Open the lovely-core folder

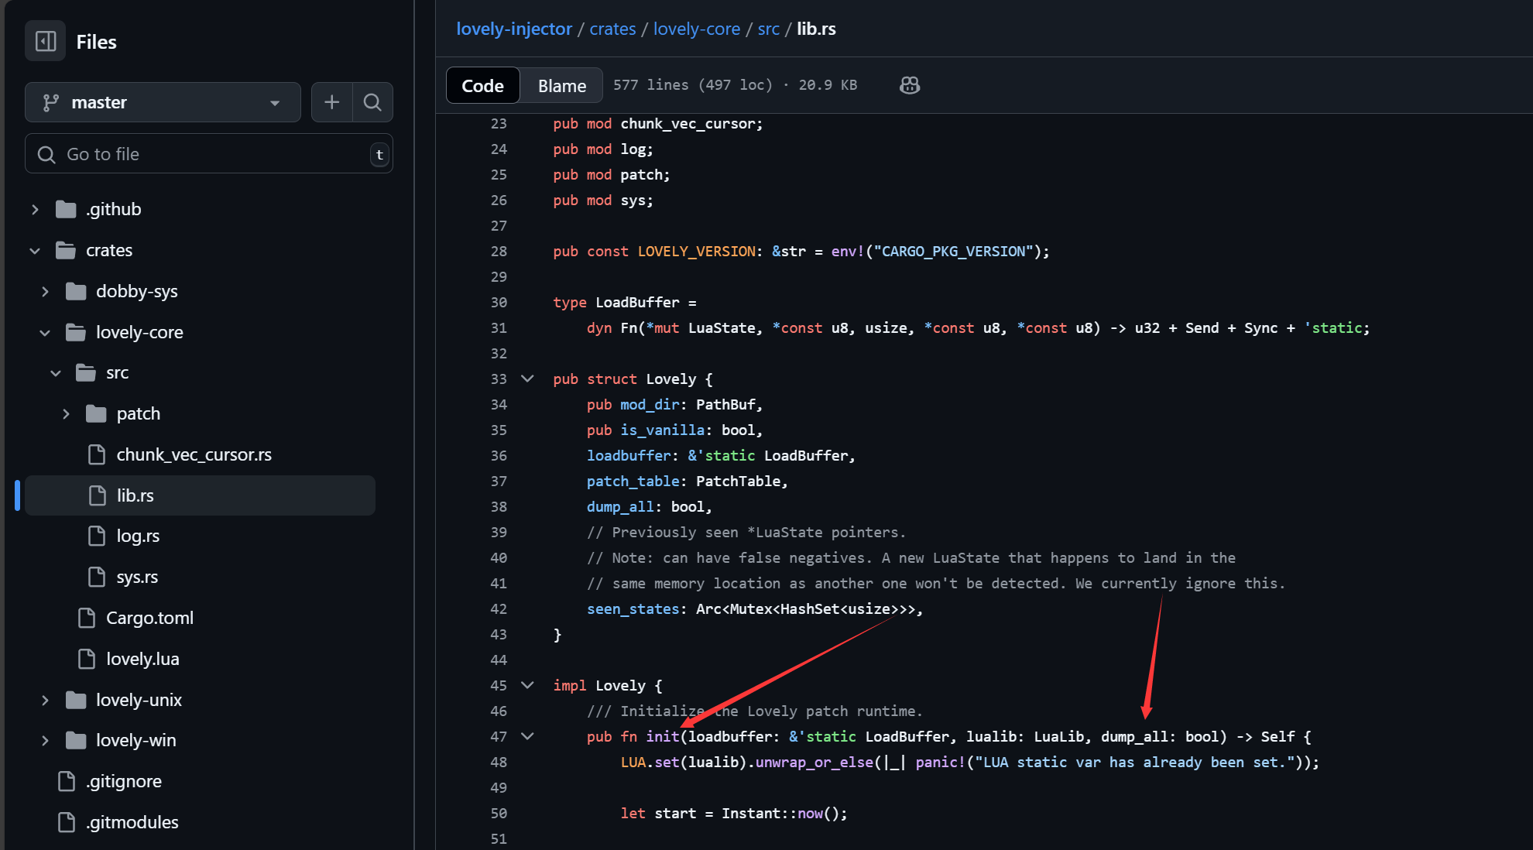pyautogui.click(x=139, y=333)
